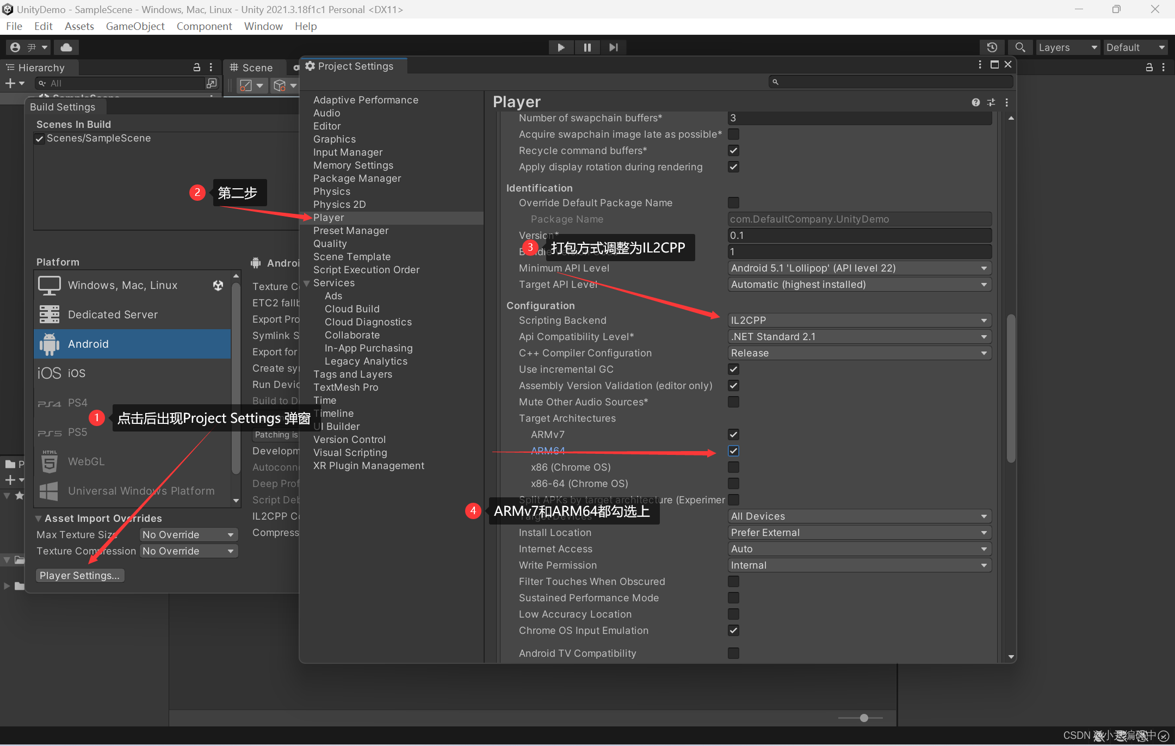Enable x86 (Chrome OS) architecture checkbox

click(733, 467)
